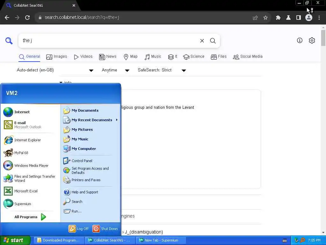Clear the search box with the X icon
This screenshot has height=245, width=326.
click(x=202, y=41)
